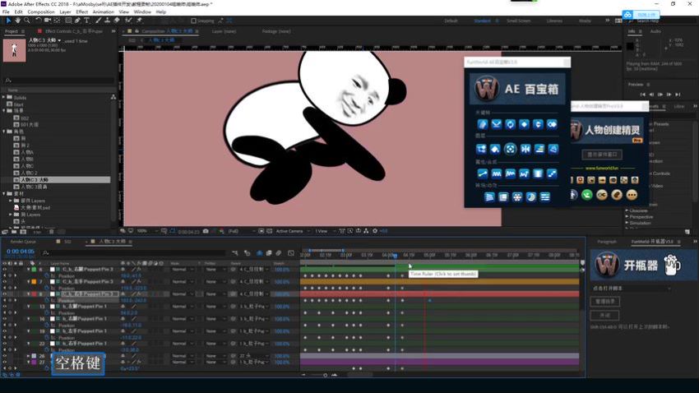The image size is (699, 393).
Task: Open viewer magnification 100% dropdown
Action: coord(147,231)
